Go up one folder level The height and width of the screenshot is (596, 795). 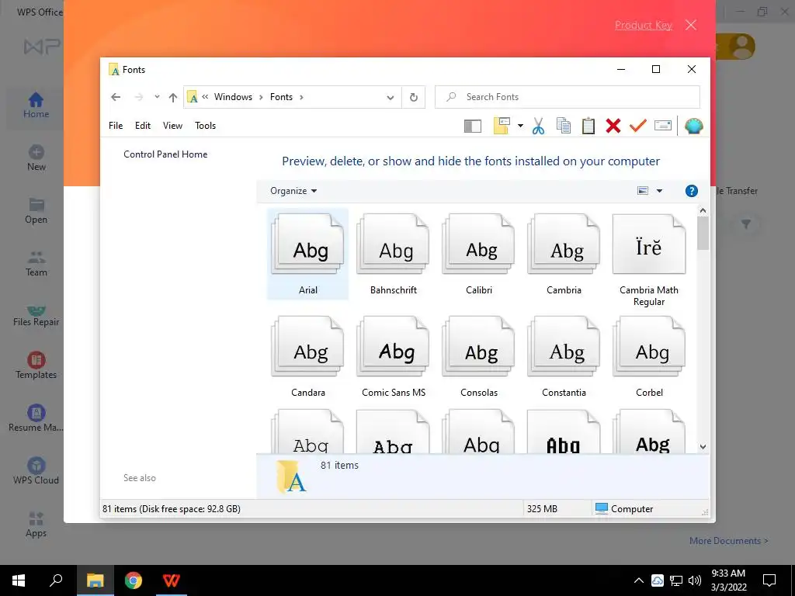(173, 97)
